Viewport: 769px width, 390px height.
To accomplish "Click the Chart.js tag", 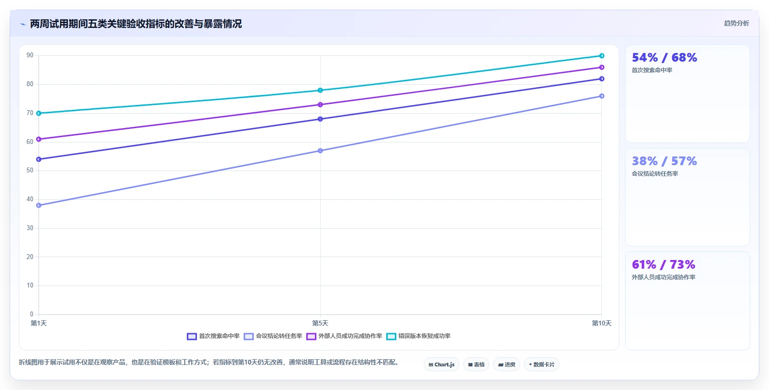I will 442,364.
